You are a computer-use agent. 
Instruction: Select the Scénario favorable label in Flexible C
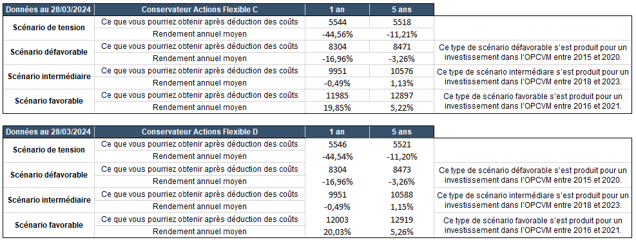(49, 101)
